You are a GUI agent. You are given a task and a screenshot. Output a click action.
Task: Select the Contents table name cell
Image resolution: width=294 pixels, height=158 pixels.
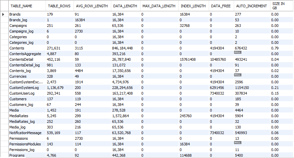point(17,48)
